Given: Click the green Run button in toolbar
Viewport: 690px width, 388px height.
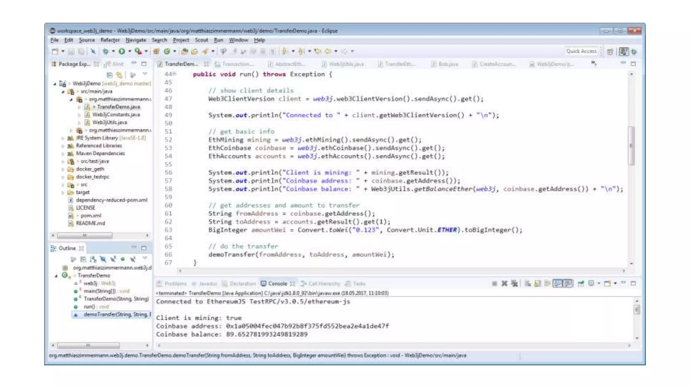Looking at the screenshot, I should click(122, 51).
